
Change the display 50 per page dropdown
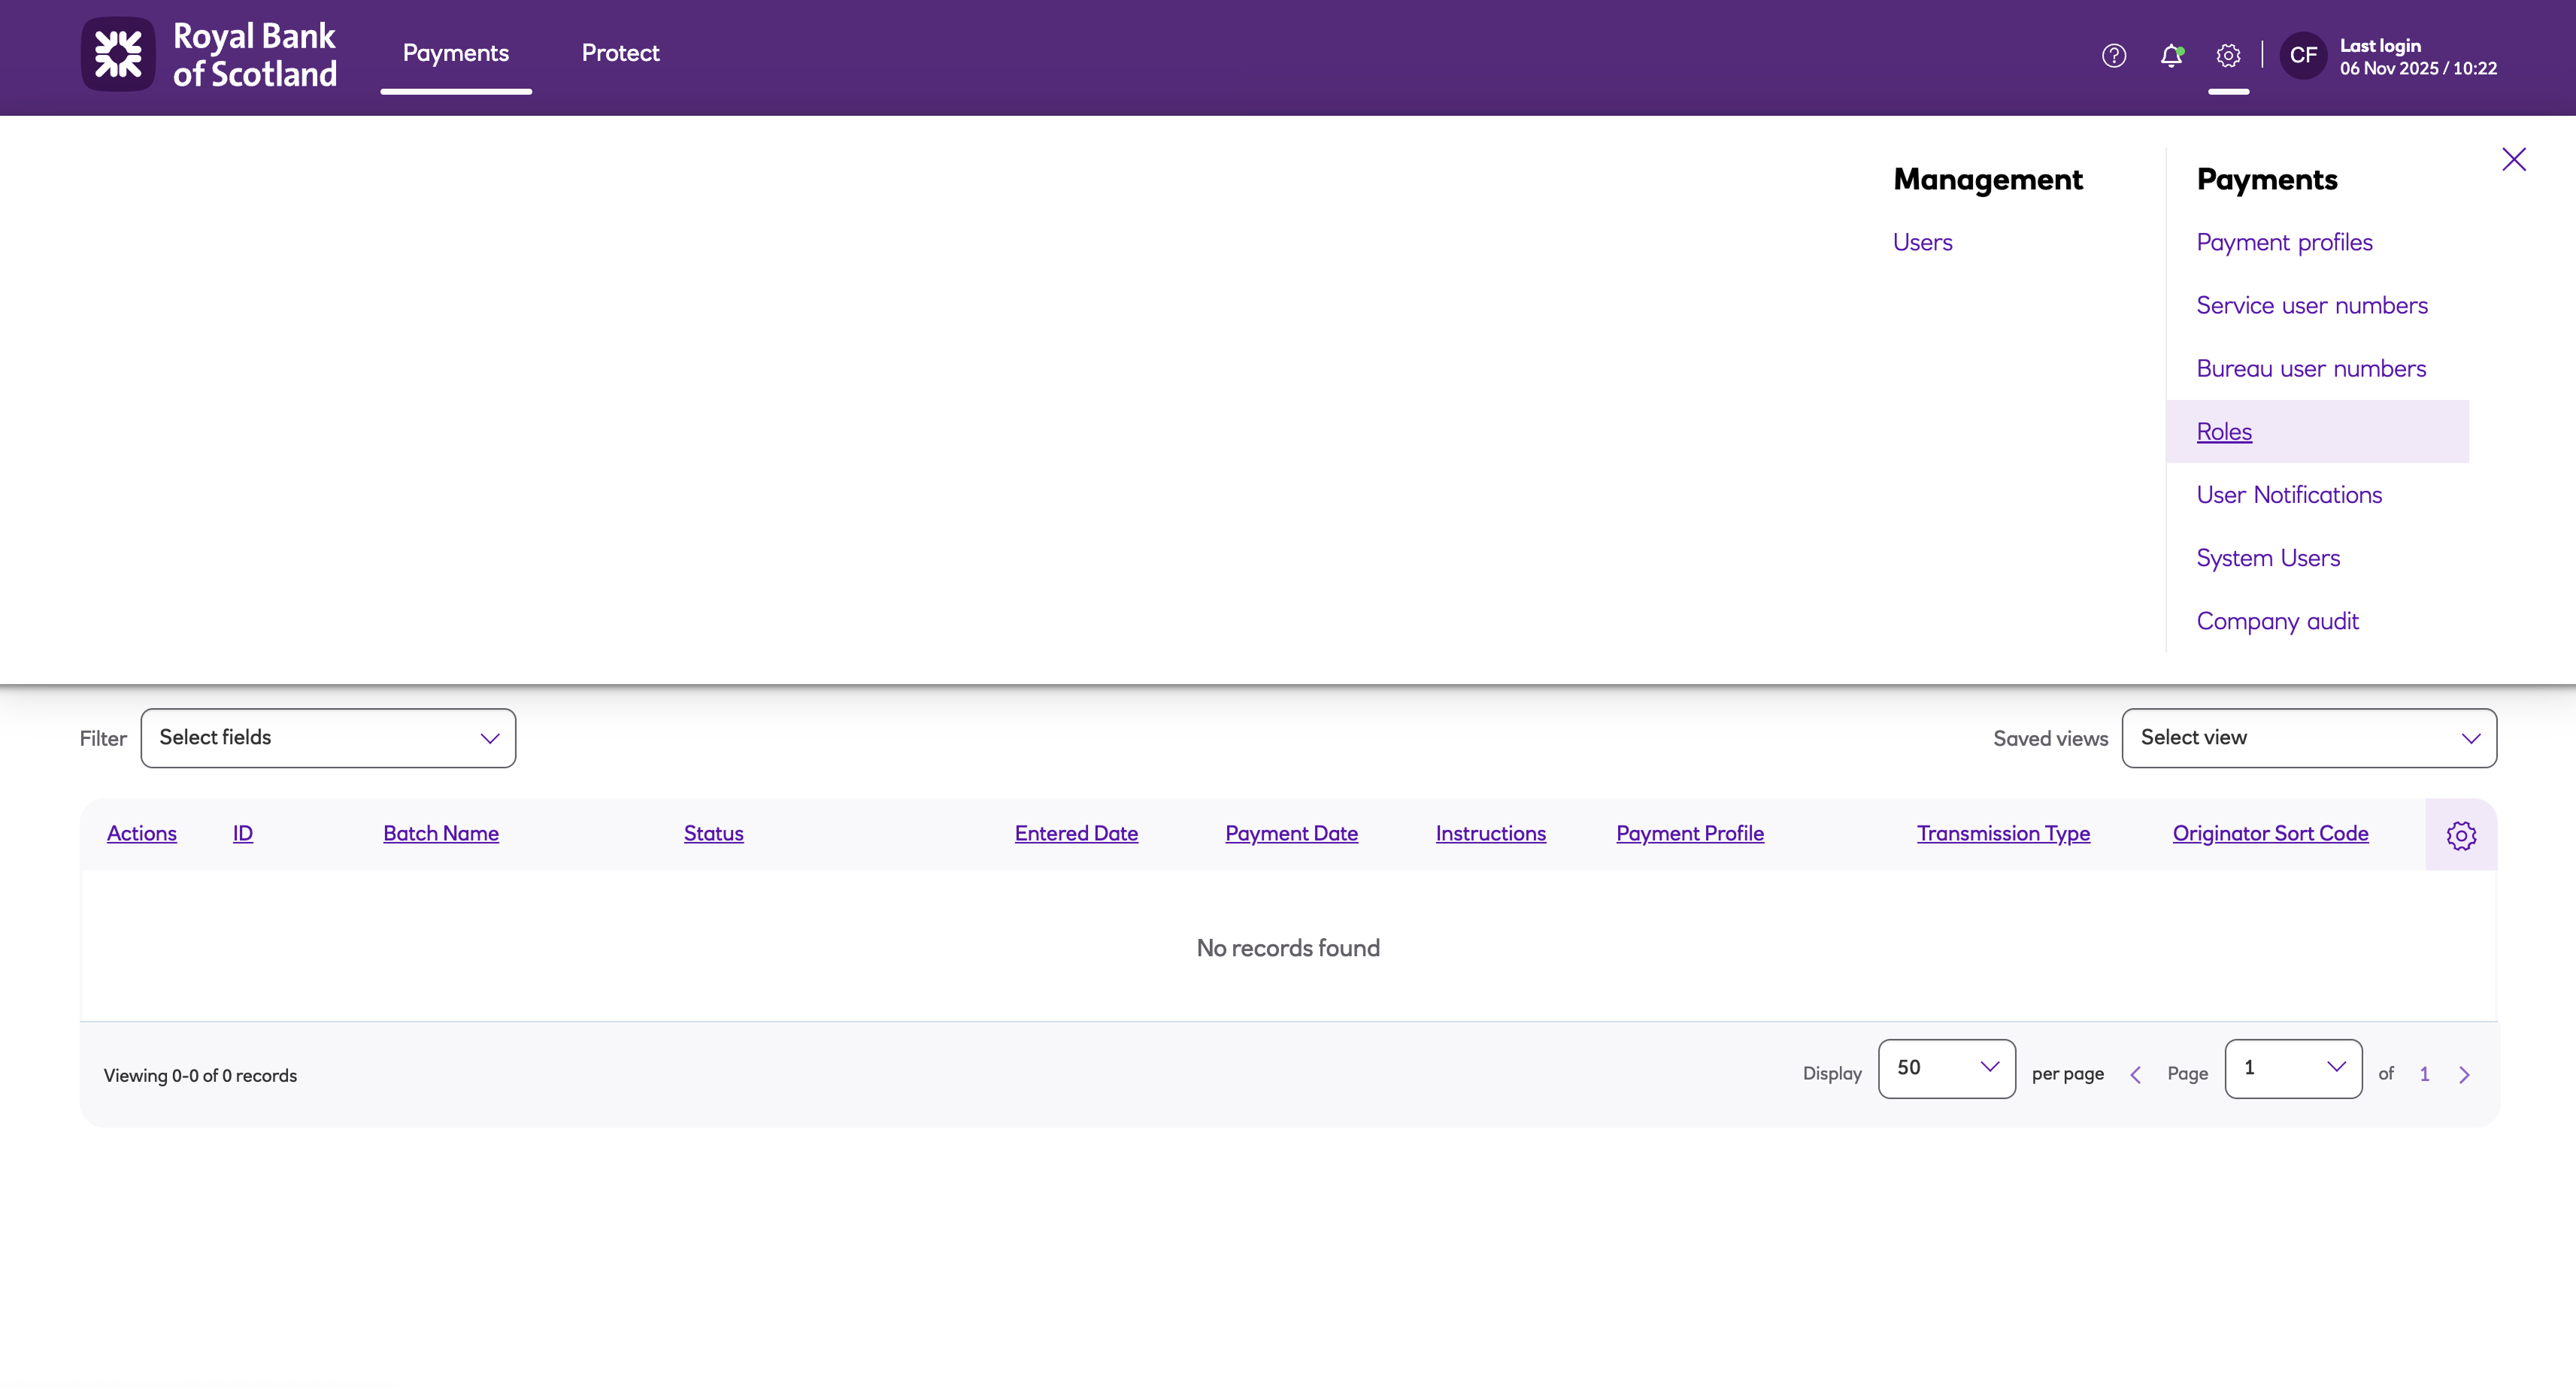point(1946,1068)
